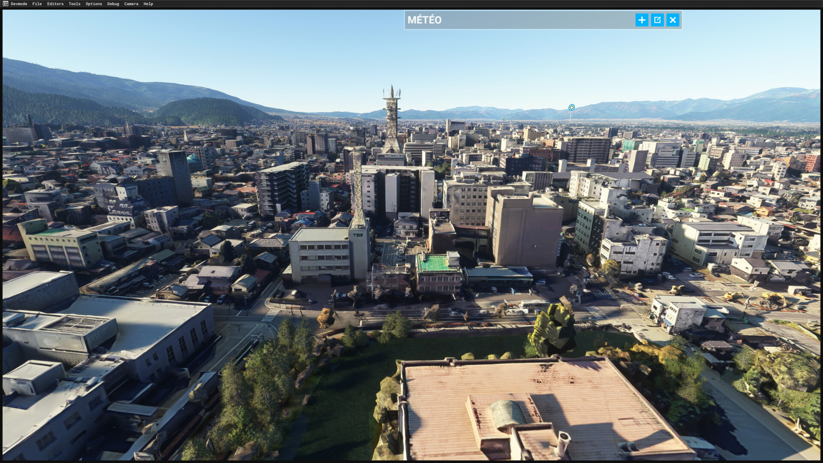
Task: Click the Devmode logo icon in menu bar
Action: tap(5, 4)
